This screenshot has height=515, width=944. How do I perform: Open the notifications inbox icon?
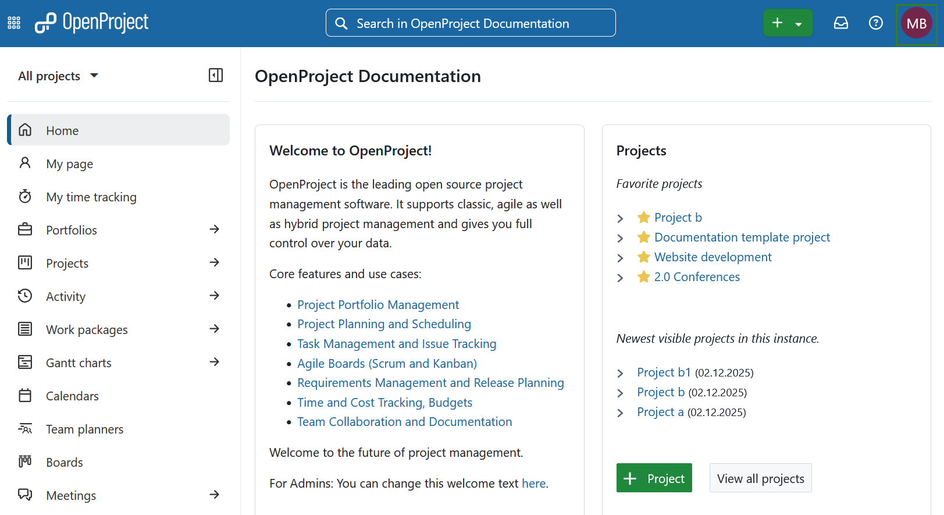(841, 23)
